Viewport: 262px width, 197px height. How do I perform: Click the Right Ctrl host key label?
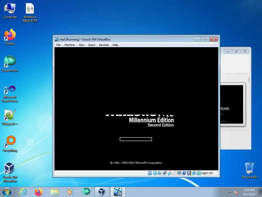207,173
